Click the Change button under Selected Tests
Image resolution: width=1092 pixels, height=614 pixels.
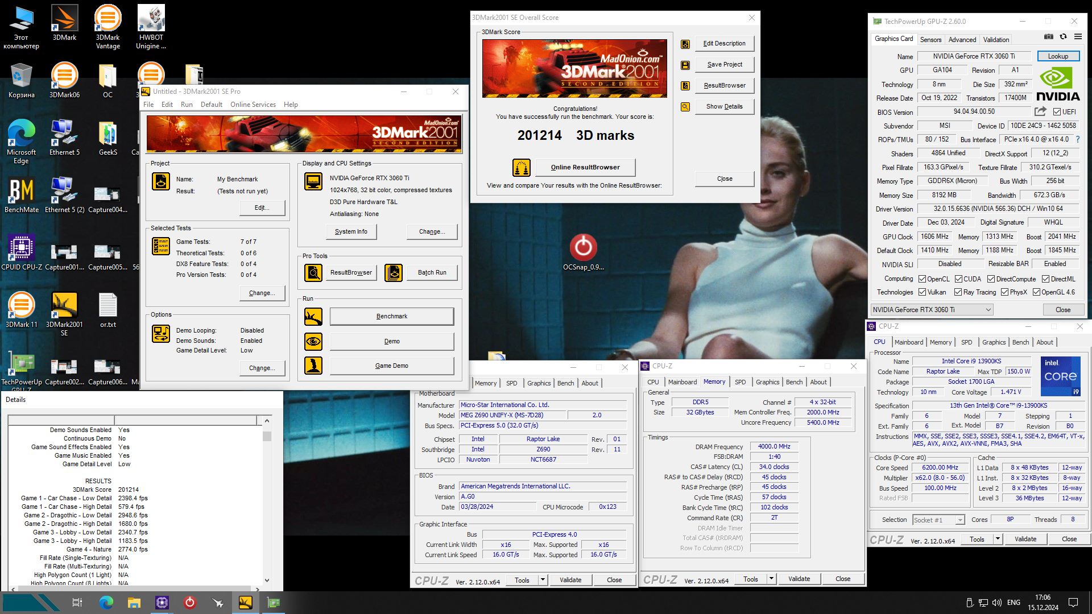(x=262, y=293)
